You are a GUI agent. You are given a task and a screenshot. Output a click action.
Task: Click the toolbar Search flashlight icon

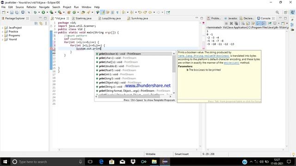coord(88,12)
